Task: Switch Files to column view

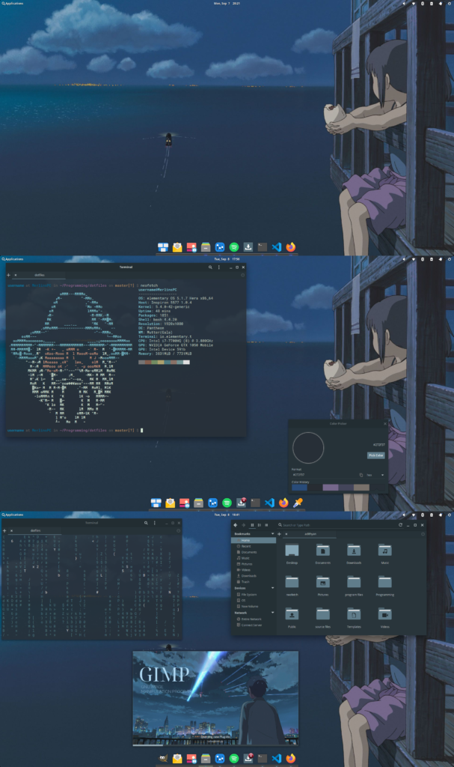Action: click(266, 525)
